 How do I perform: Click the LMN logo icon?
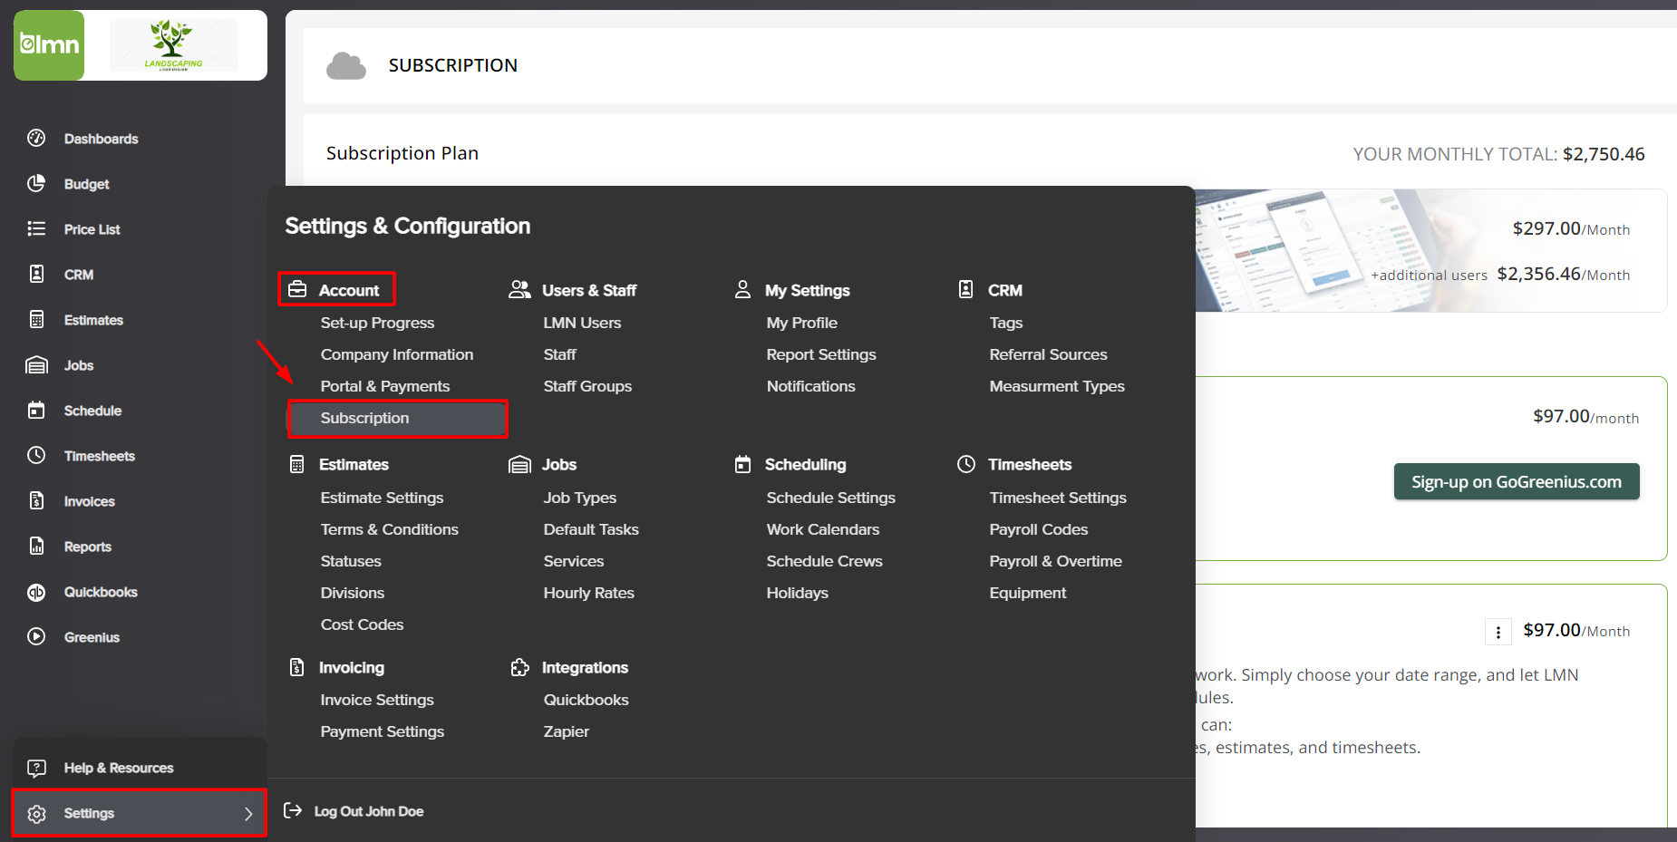49,45
